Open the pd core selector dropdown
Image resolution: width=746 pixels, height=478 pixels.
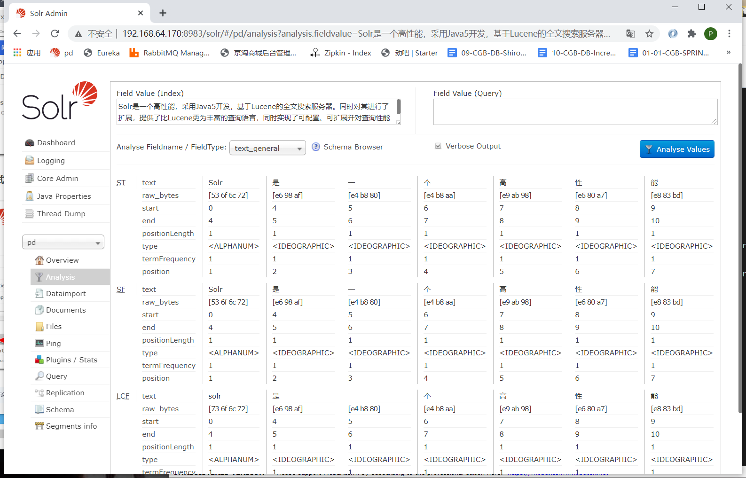pos(63,243)
